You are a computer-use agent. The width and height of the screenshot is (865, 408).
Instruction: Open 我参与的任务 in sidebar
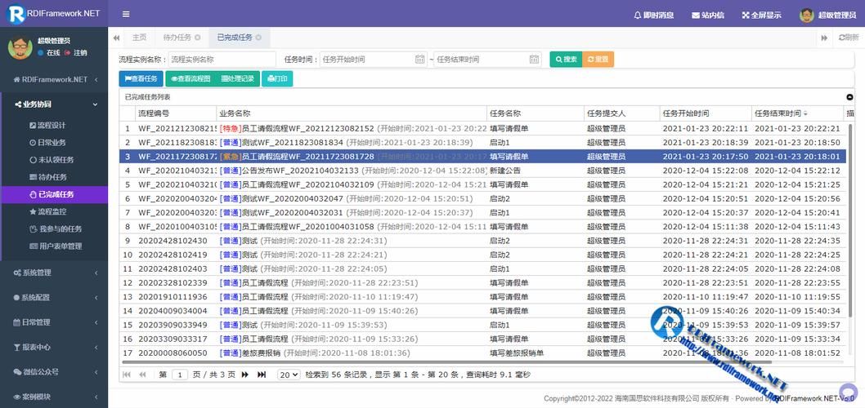pos(54,229)
